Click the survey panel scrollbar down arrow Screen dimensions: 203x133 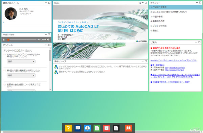[50, 90]
